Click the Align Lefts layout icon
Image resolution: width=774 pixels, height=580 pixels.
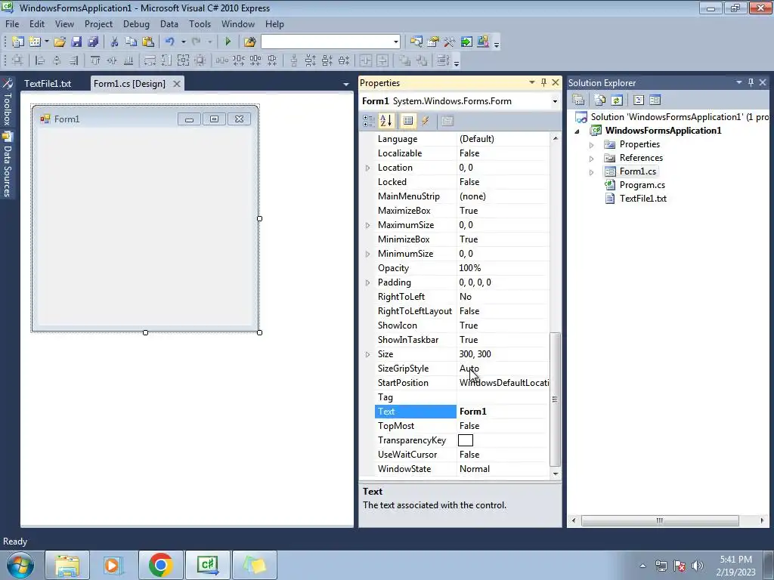(x=40, y=60)
